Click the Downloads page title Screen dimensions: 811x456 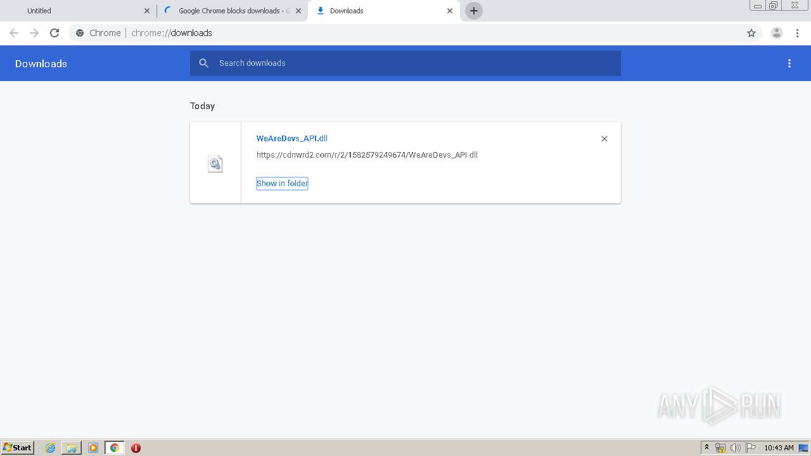[41, 63]
